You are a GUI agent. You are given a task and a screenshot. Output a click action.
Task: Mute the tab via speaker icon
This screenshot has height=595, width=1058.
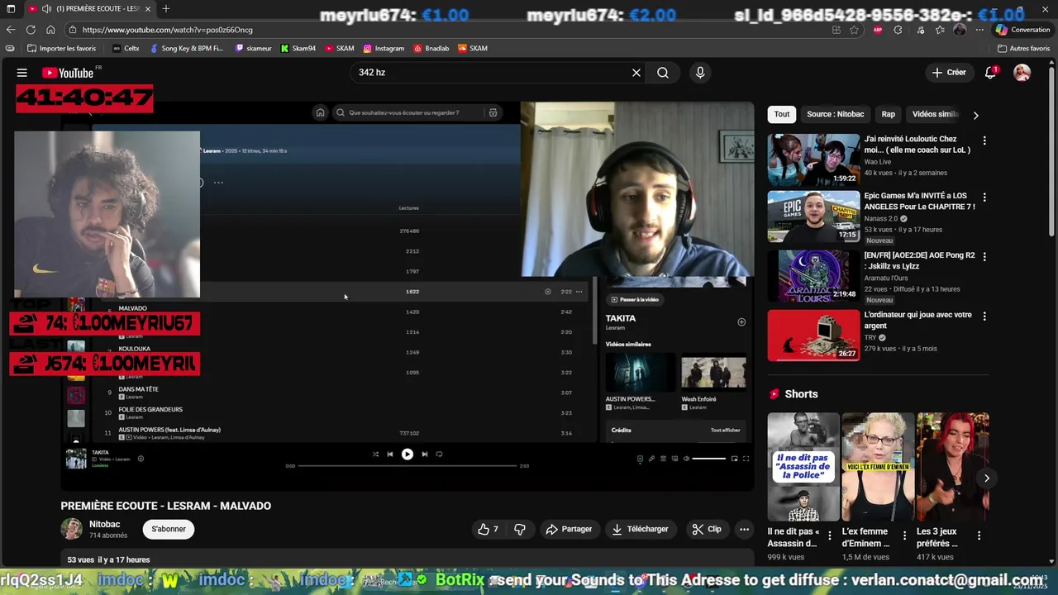tap(46, 8)
